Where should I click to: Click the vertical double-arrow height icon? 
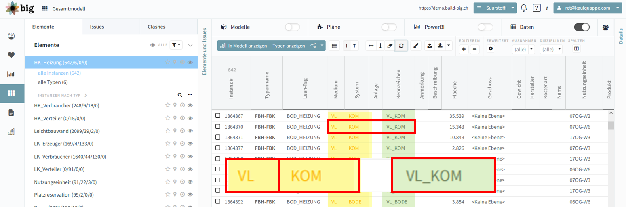(x=380, y=46)
